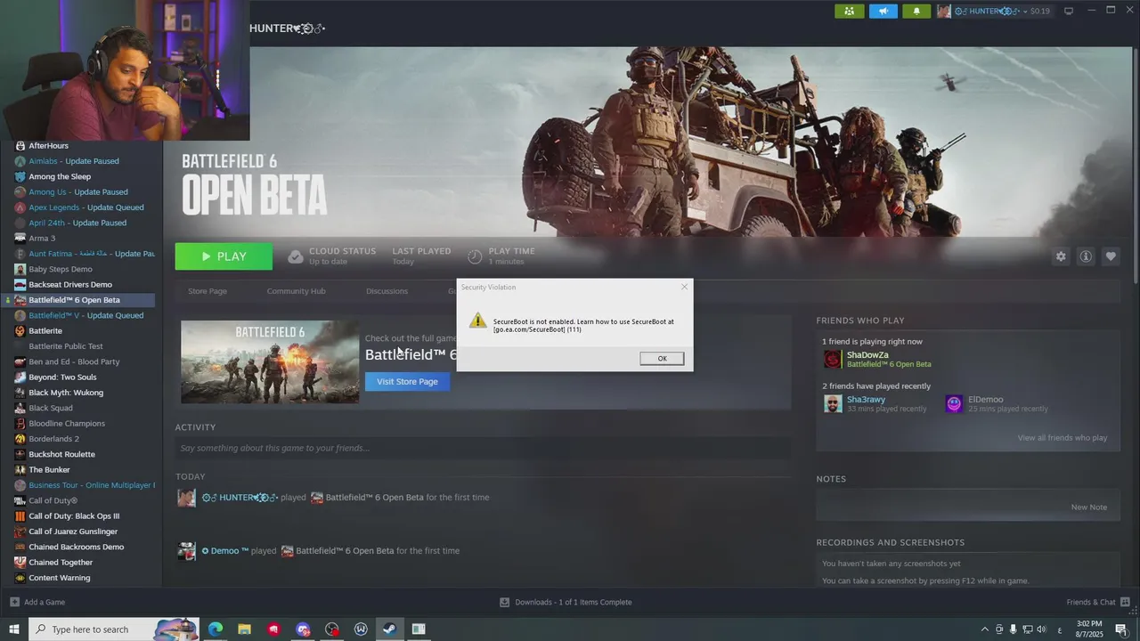Open the game info icon
Image resolution: width=1140 pixels, height=641 pixels.
pos(1086,256)
